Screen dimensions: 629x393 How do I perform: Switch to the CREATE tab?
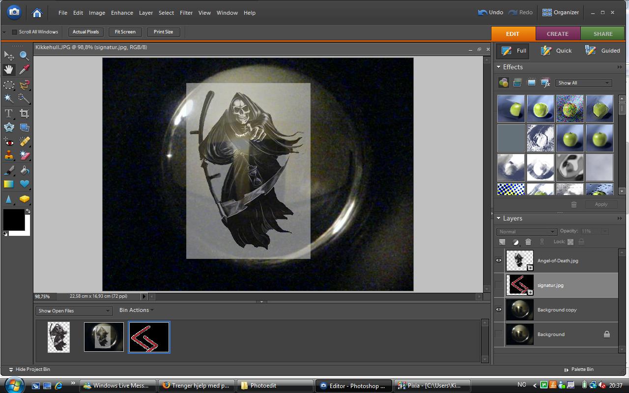pos(558,33)
